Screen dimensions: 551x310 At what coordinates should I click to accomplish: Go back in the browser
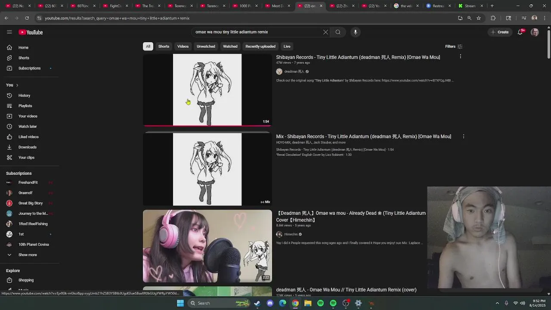pos(6,18)
